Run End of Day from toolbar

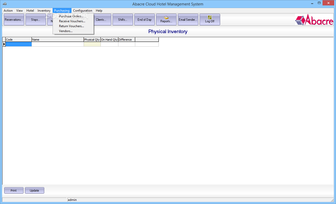coord(145,20)
